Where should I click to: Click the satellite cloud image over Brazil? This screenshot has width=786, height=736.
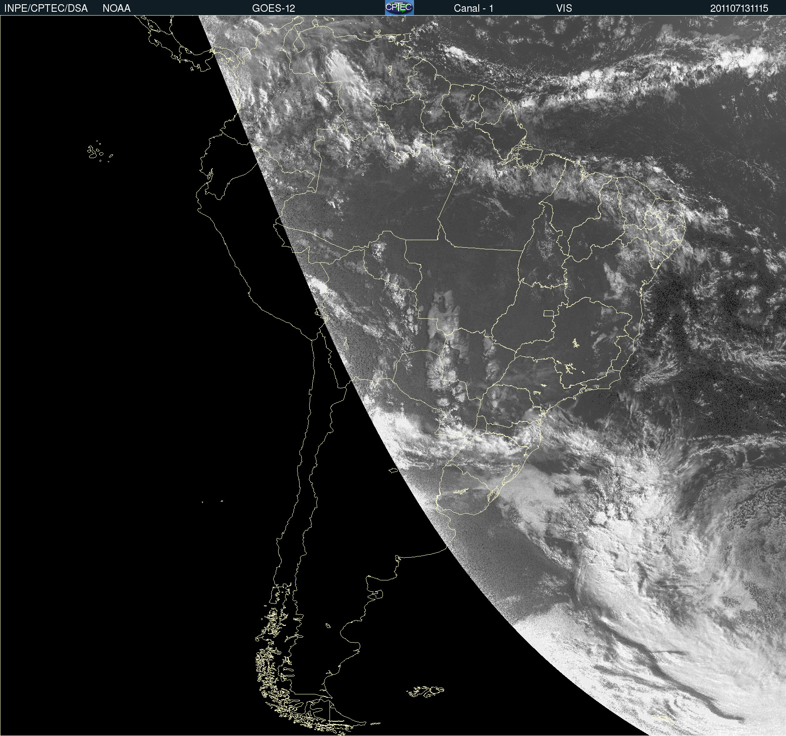click(x=393, y=376)
